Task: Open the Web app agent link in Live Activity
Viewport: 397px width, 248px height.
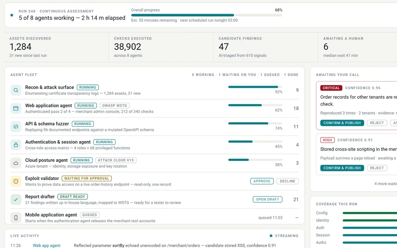Action: pyautogui.click(x=46, y=245)
